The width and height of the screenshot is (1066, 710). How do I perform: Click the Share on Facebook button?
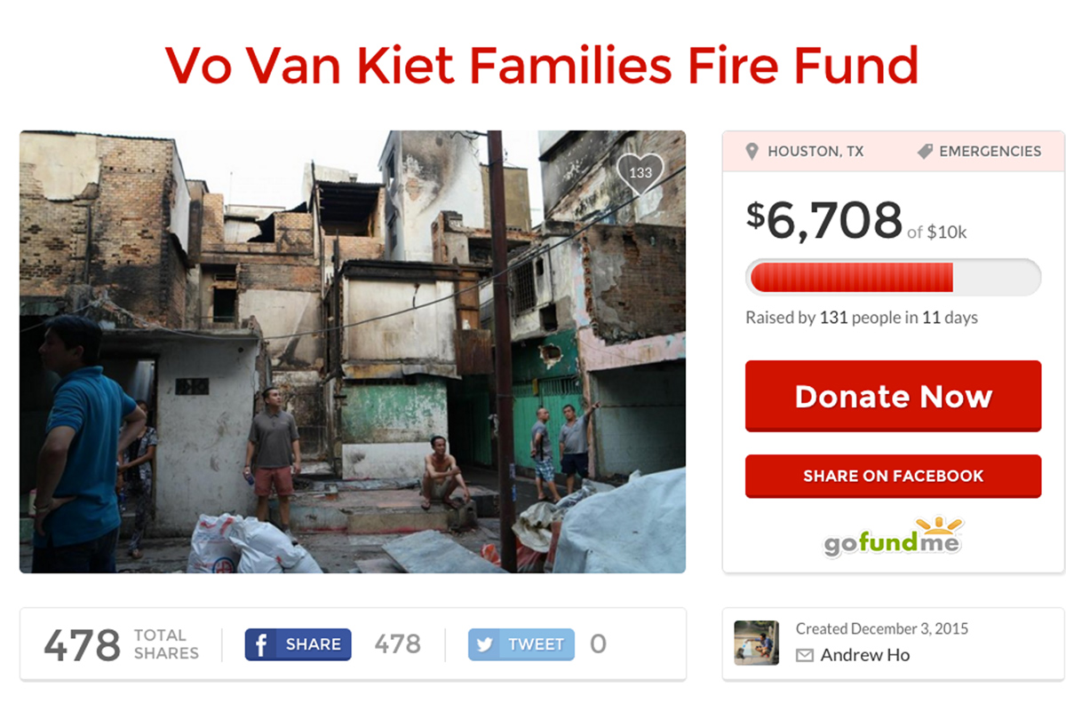click(893, 477)
